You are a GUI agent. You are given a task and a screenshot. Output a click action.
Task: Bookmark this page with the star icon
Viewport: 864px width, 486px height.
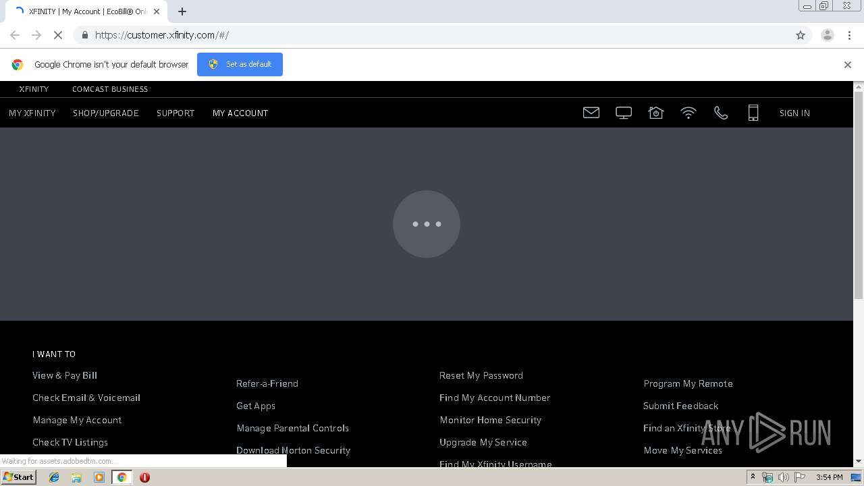801,35
